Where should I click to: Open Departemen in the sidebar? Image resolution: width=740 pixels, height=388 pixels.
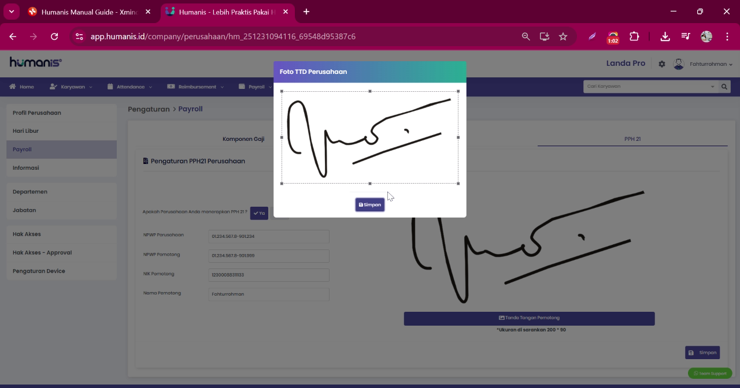61,192
